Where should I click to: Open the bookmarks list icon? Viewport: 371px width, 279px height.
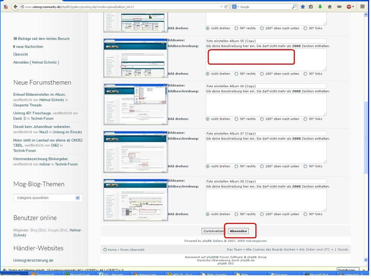pyautogui.click(x=311, y=7)
